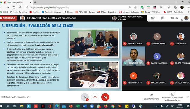Click the Jose Sano T. participant avatar

(181, 37)
